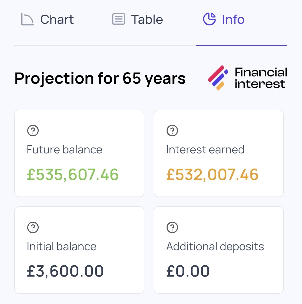Open the Additional deposits help question-mark icon
Screen dimensions: 302x304
point(172,227)
